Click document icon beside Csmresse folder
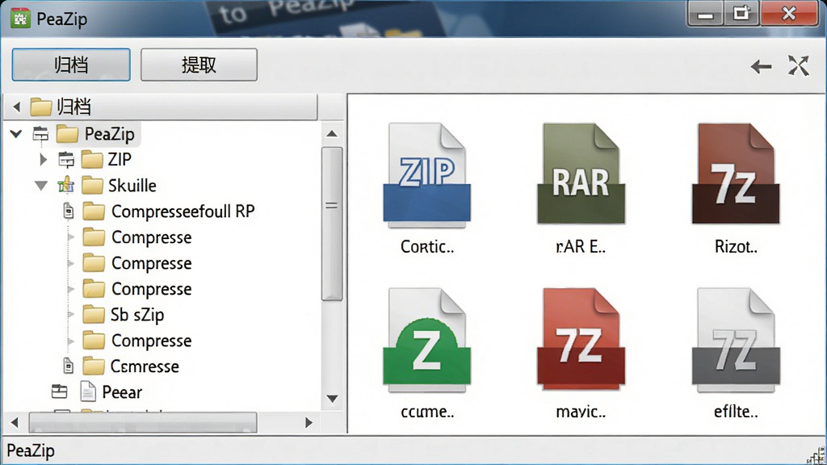The height and width of the screenshot is (465, 827). pyautogui.click(x=68, y=366)
